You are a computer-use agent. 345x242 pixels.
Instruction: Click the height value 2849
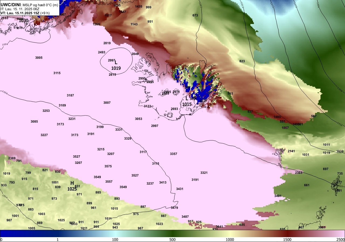pos(135,54)
